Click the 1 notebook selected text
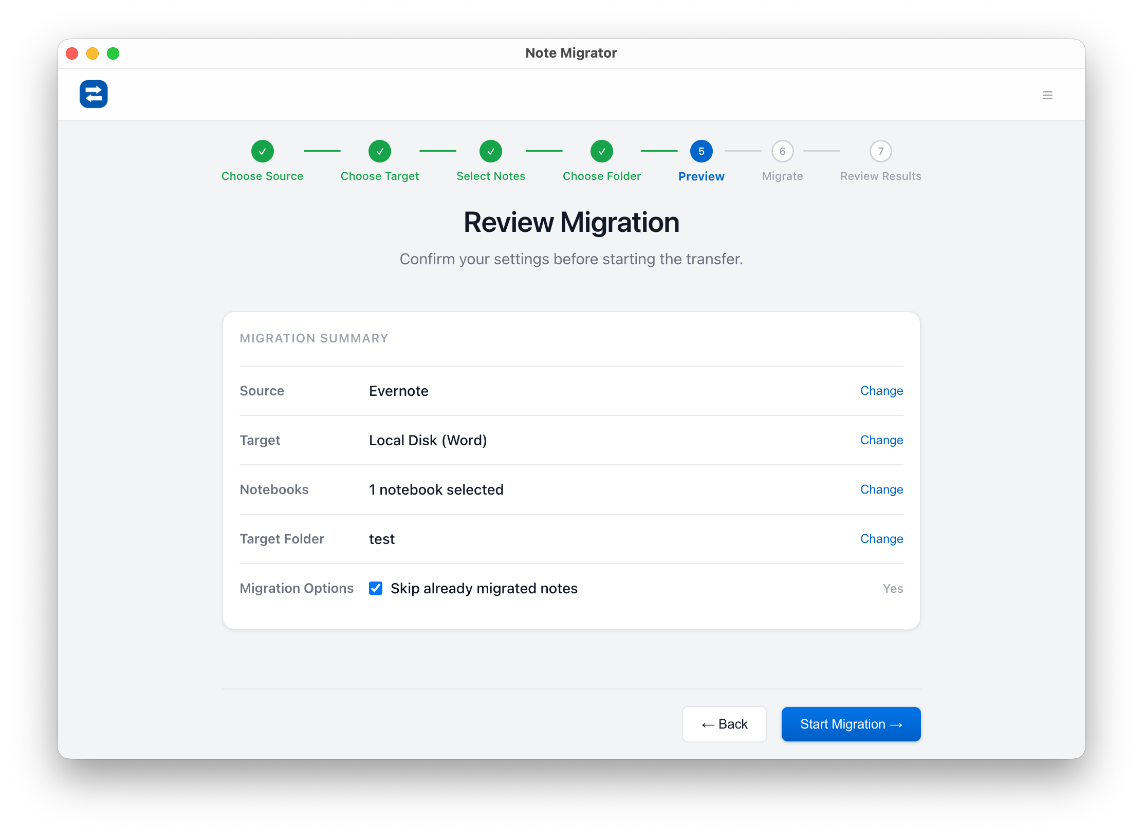Screen dimensions: 1143x835 436,489
